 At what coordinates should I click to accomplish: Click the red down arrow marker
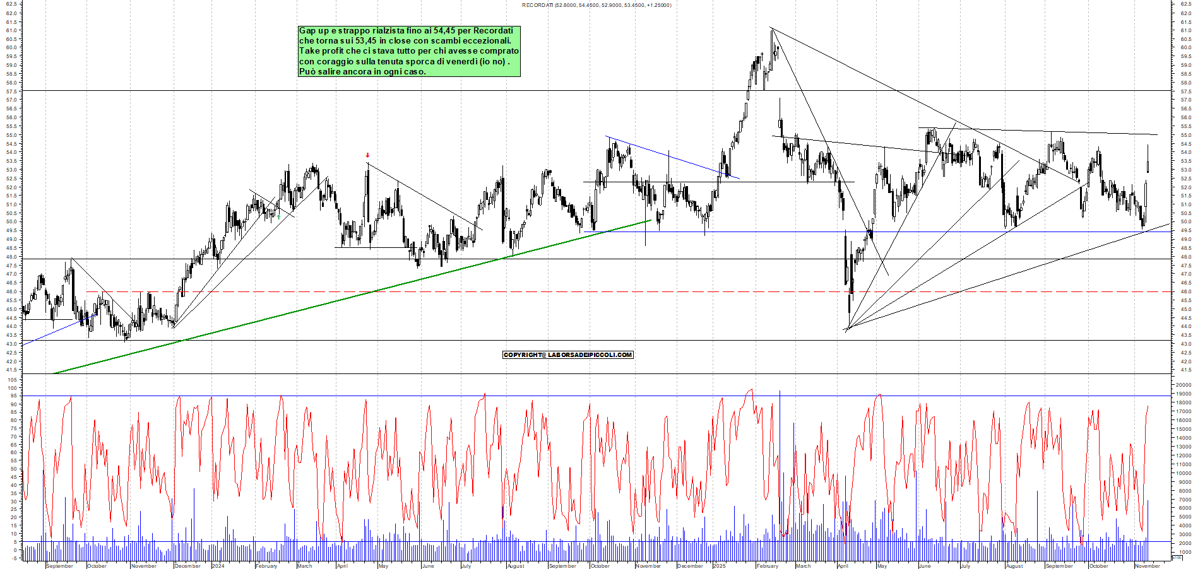pyautogui.click(x=367, y=155)
